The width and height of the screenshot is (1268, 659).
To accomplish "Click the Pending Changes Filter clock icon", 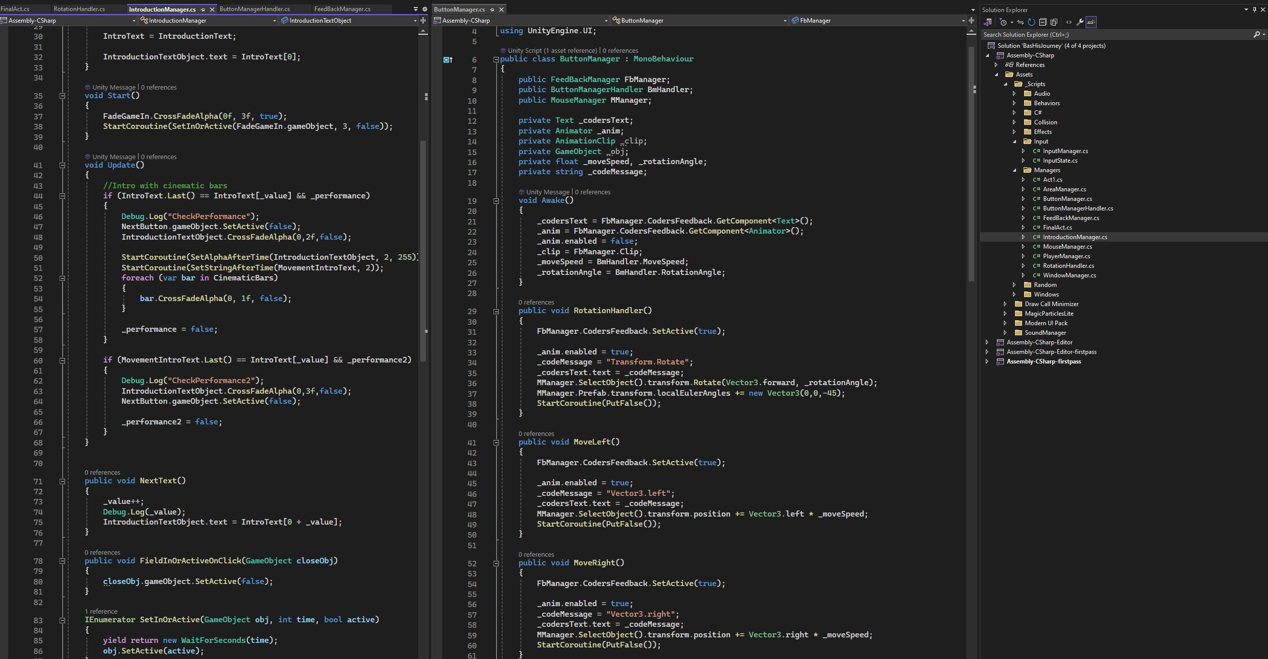I will coord(1003,22).
